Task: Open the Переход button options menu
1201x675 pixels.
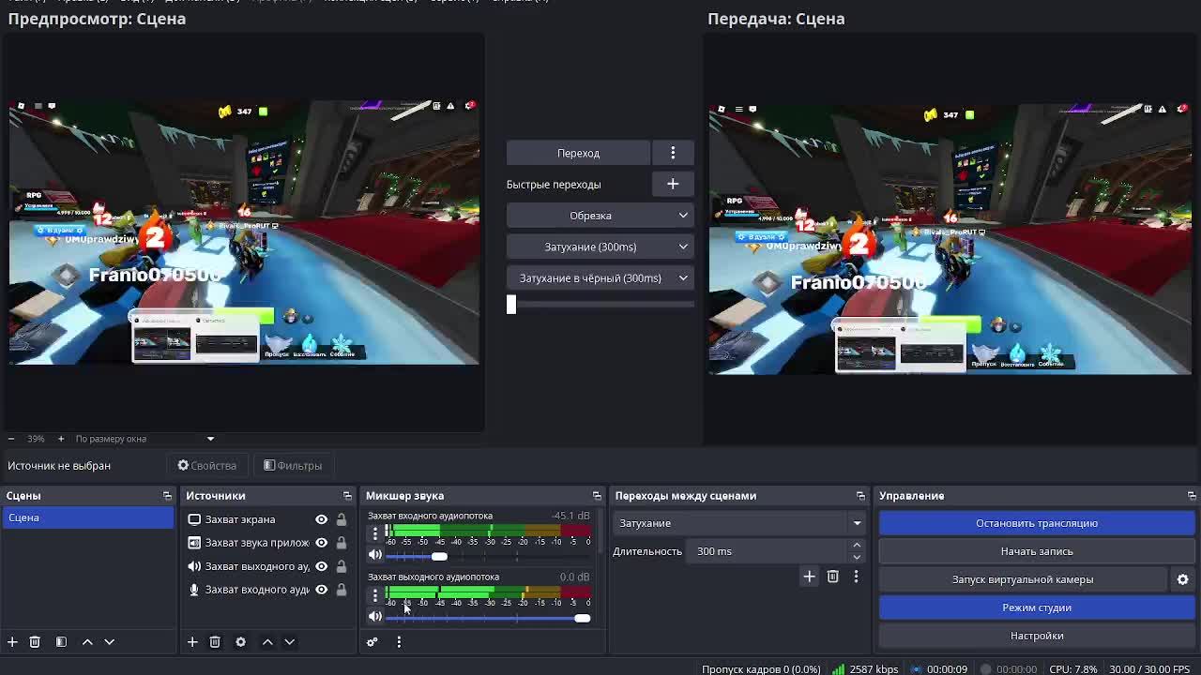Action: pos(673,153)
